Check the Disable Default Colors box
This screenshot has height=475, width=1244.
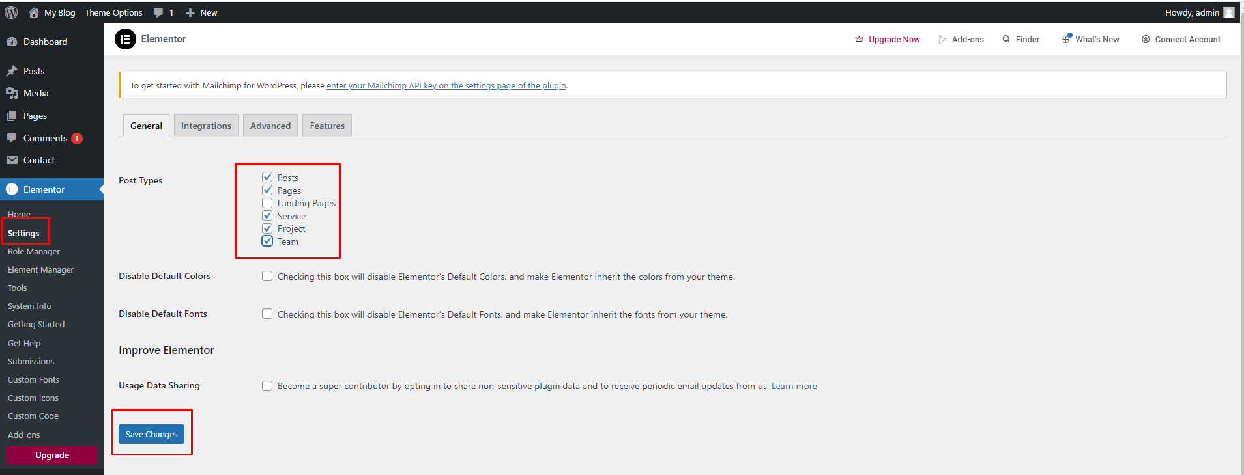point(267,276)
